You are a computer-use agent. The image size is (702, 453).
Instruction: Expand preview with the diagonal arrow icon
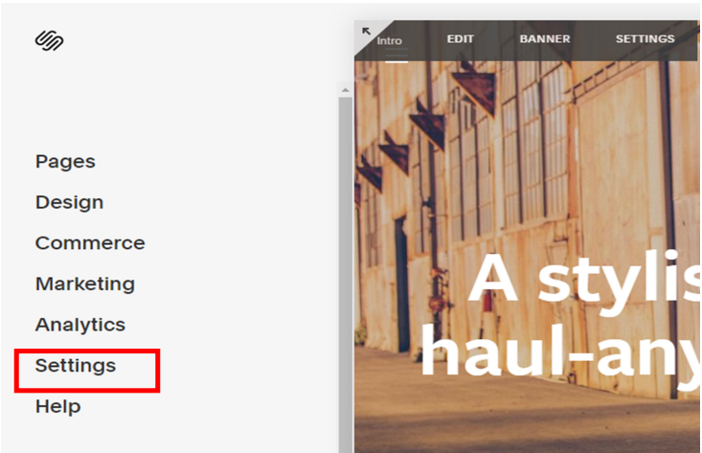coord(366,32)
